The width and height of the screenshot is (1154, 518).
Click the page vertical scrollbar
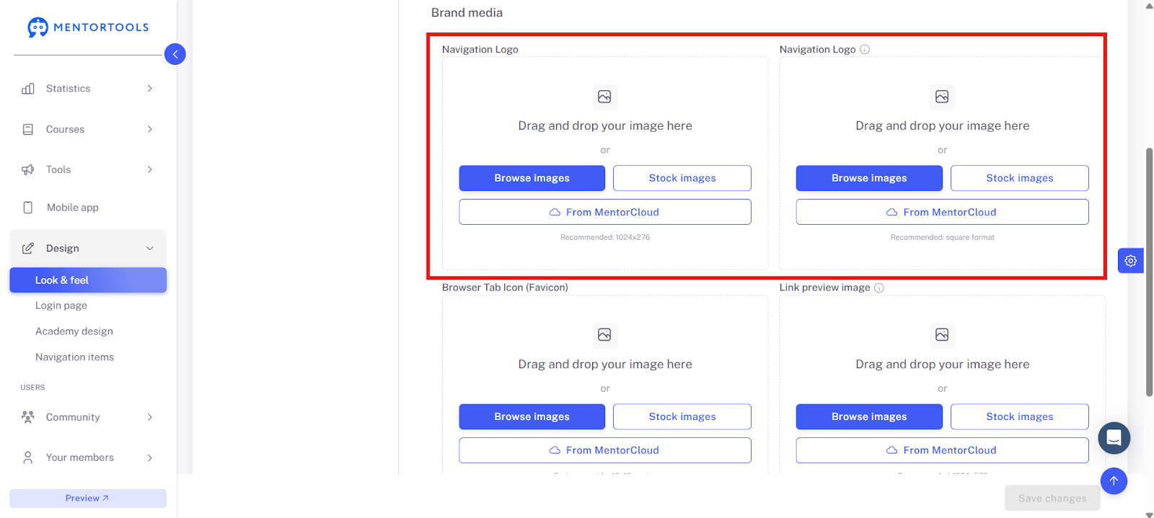point(1149,272)
